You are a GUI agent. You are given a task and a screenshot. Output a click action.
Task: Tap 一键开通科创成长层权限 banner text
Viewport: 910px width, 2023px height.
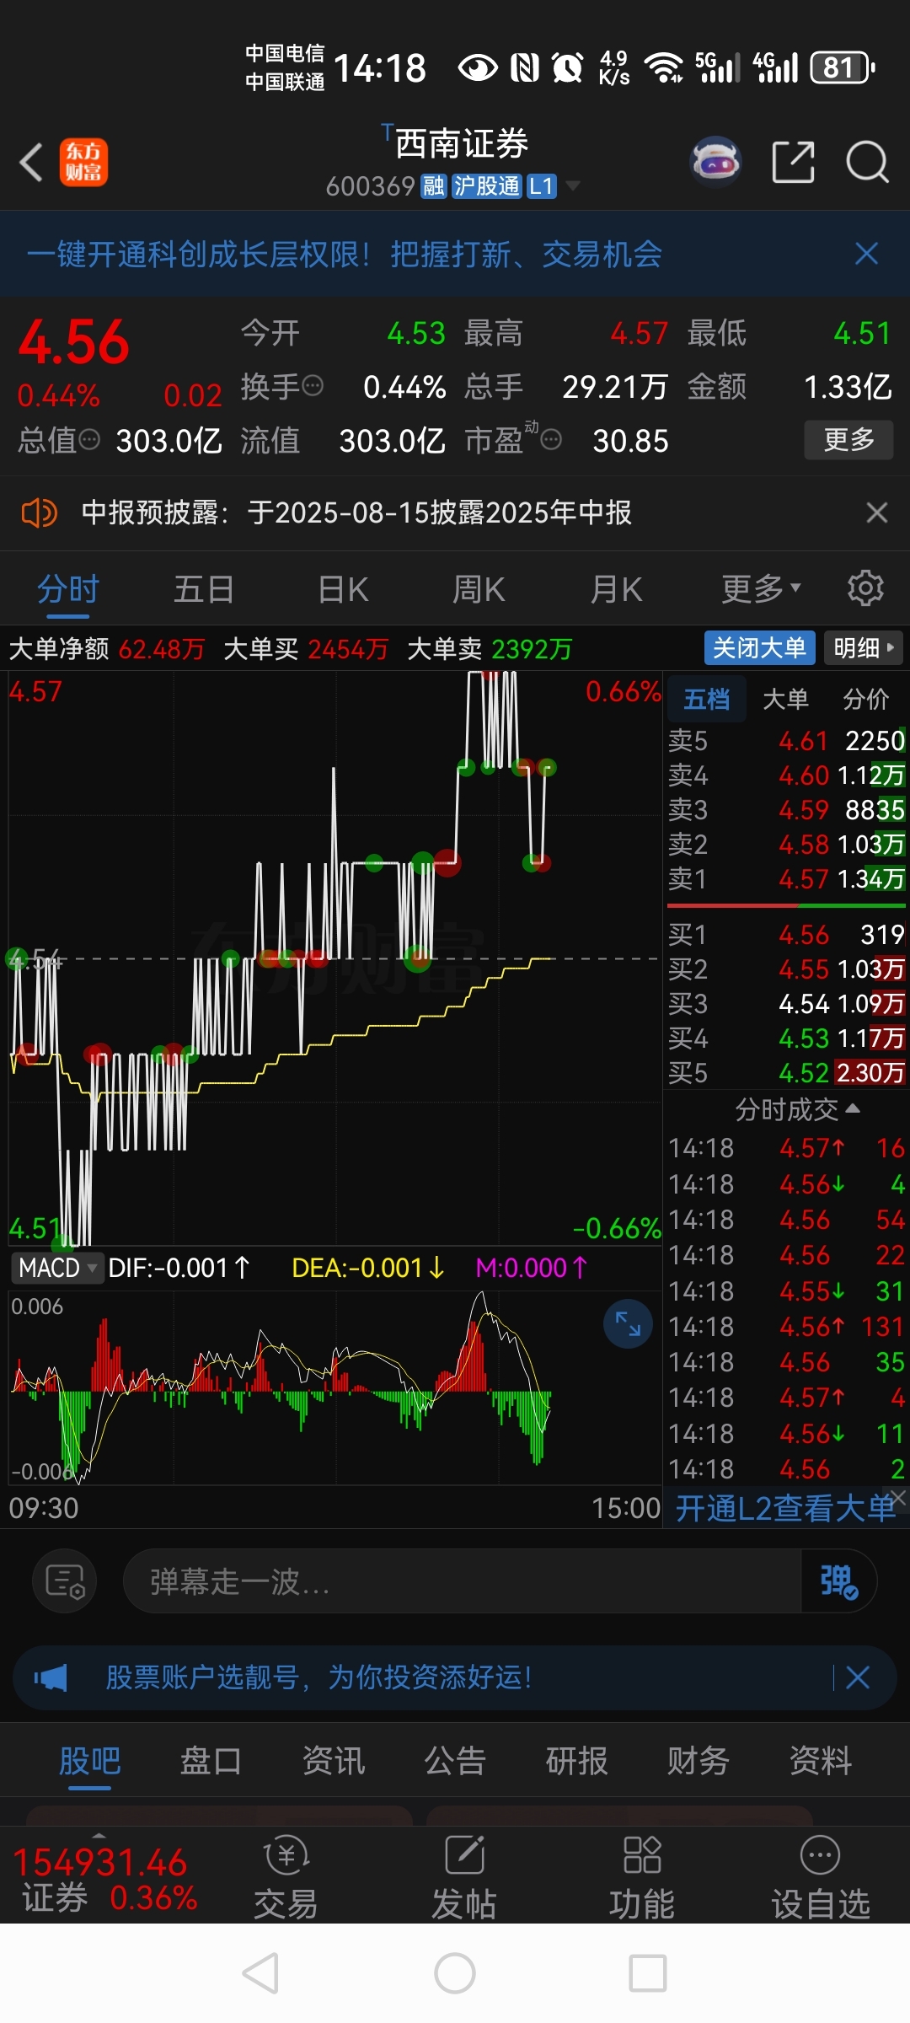click(345, 254)
